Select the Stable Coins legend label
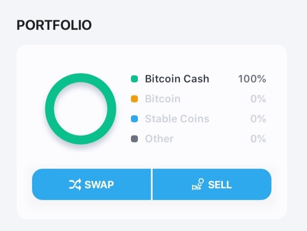Image resolution: width=307 pixels, height=231 pixels. 177,119
